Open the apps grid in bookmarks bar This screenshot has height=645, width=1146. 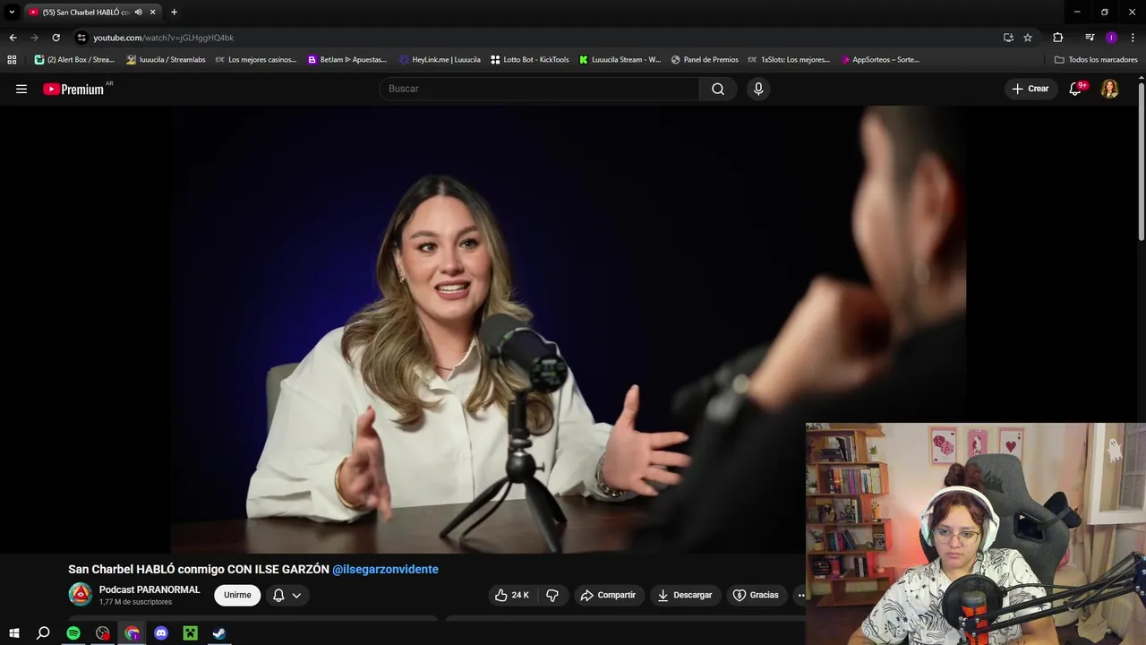click(12, 60)
